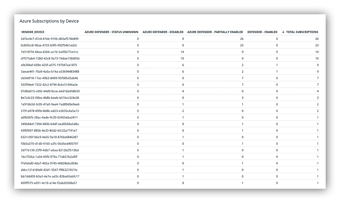Open device bb7d4d09-b9a3-4e7e-ad3c-83be60abfc17
The height and width of the screenshot is (203, 340).
point(50,177)
